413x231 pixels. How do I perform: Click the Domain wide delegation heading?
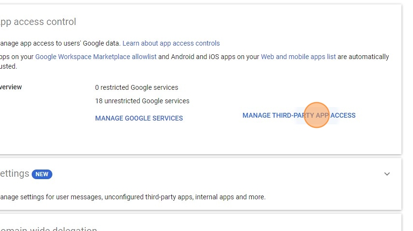(x=48, y=230)
